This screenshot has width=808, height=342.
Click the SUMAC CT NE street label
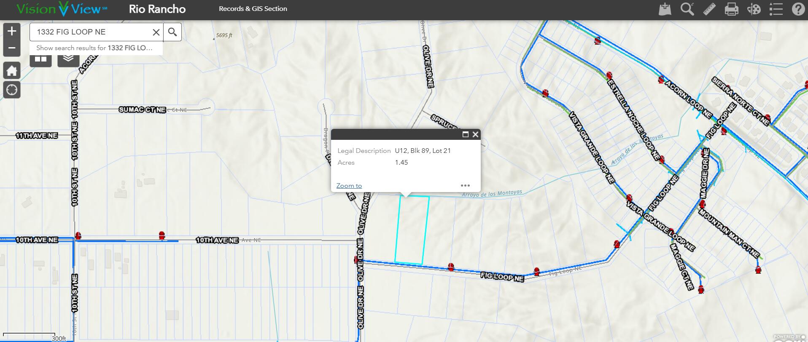pos(142,110)
